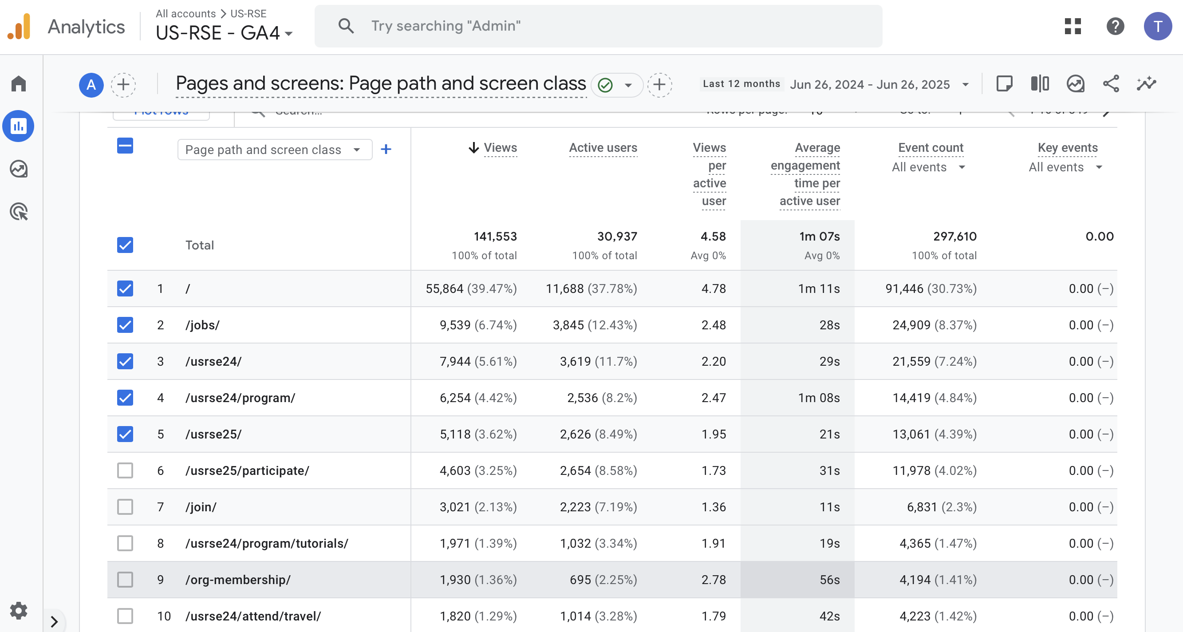
Task: Check the /org-membership/ row checkbox
Action: [x=125, y=580]
